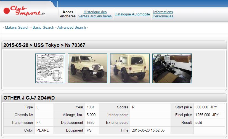Enlarge the rear-view Jeep photo thumbnail

(130, 68)
